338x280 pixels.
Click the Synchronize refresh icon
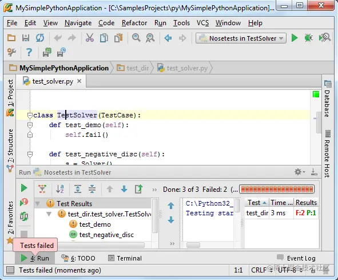(x=40, y=38)
